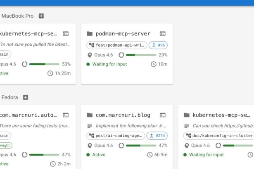This screenshot has height=169, width=254.
Task: Click the "Opus 4.6" label on com.marcnuri.blog
Action: click(104, 146)
